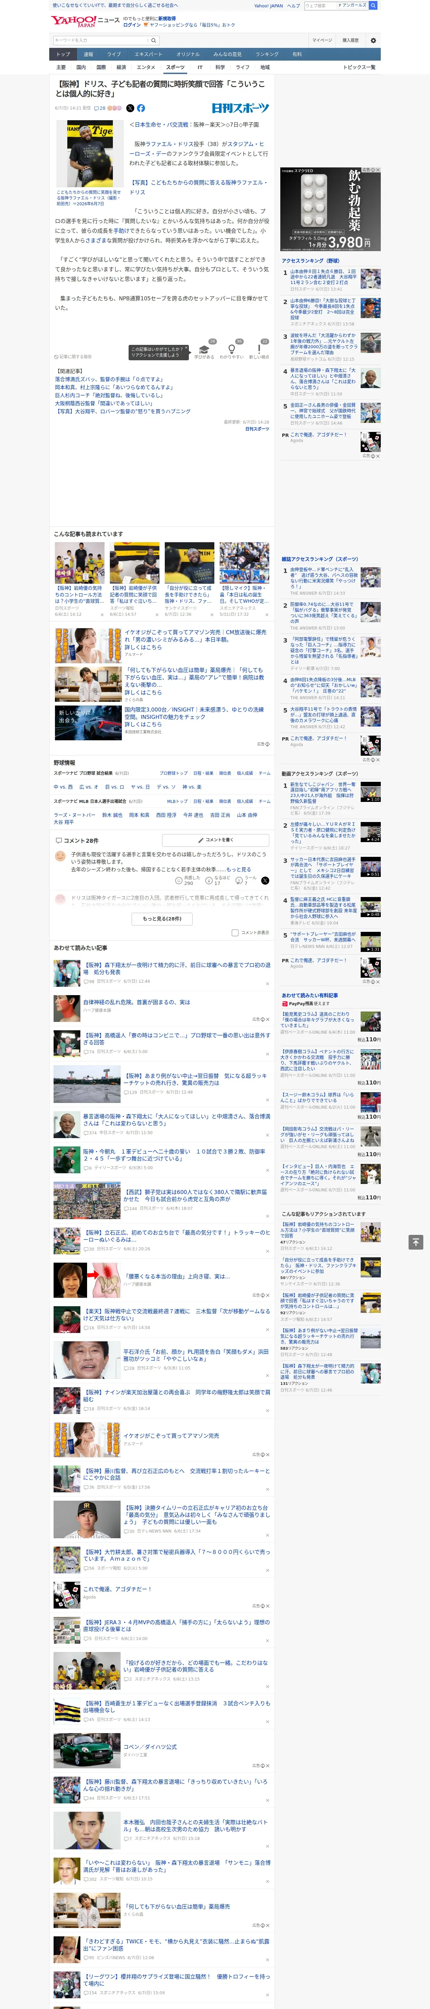430x2009 pixels.
Task: Open 鈴木 誠也 player link
Action: 113,815
